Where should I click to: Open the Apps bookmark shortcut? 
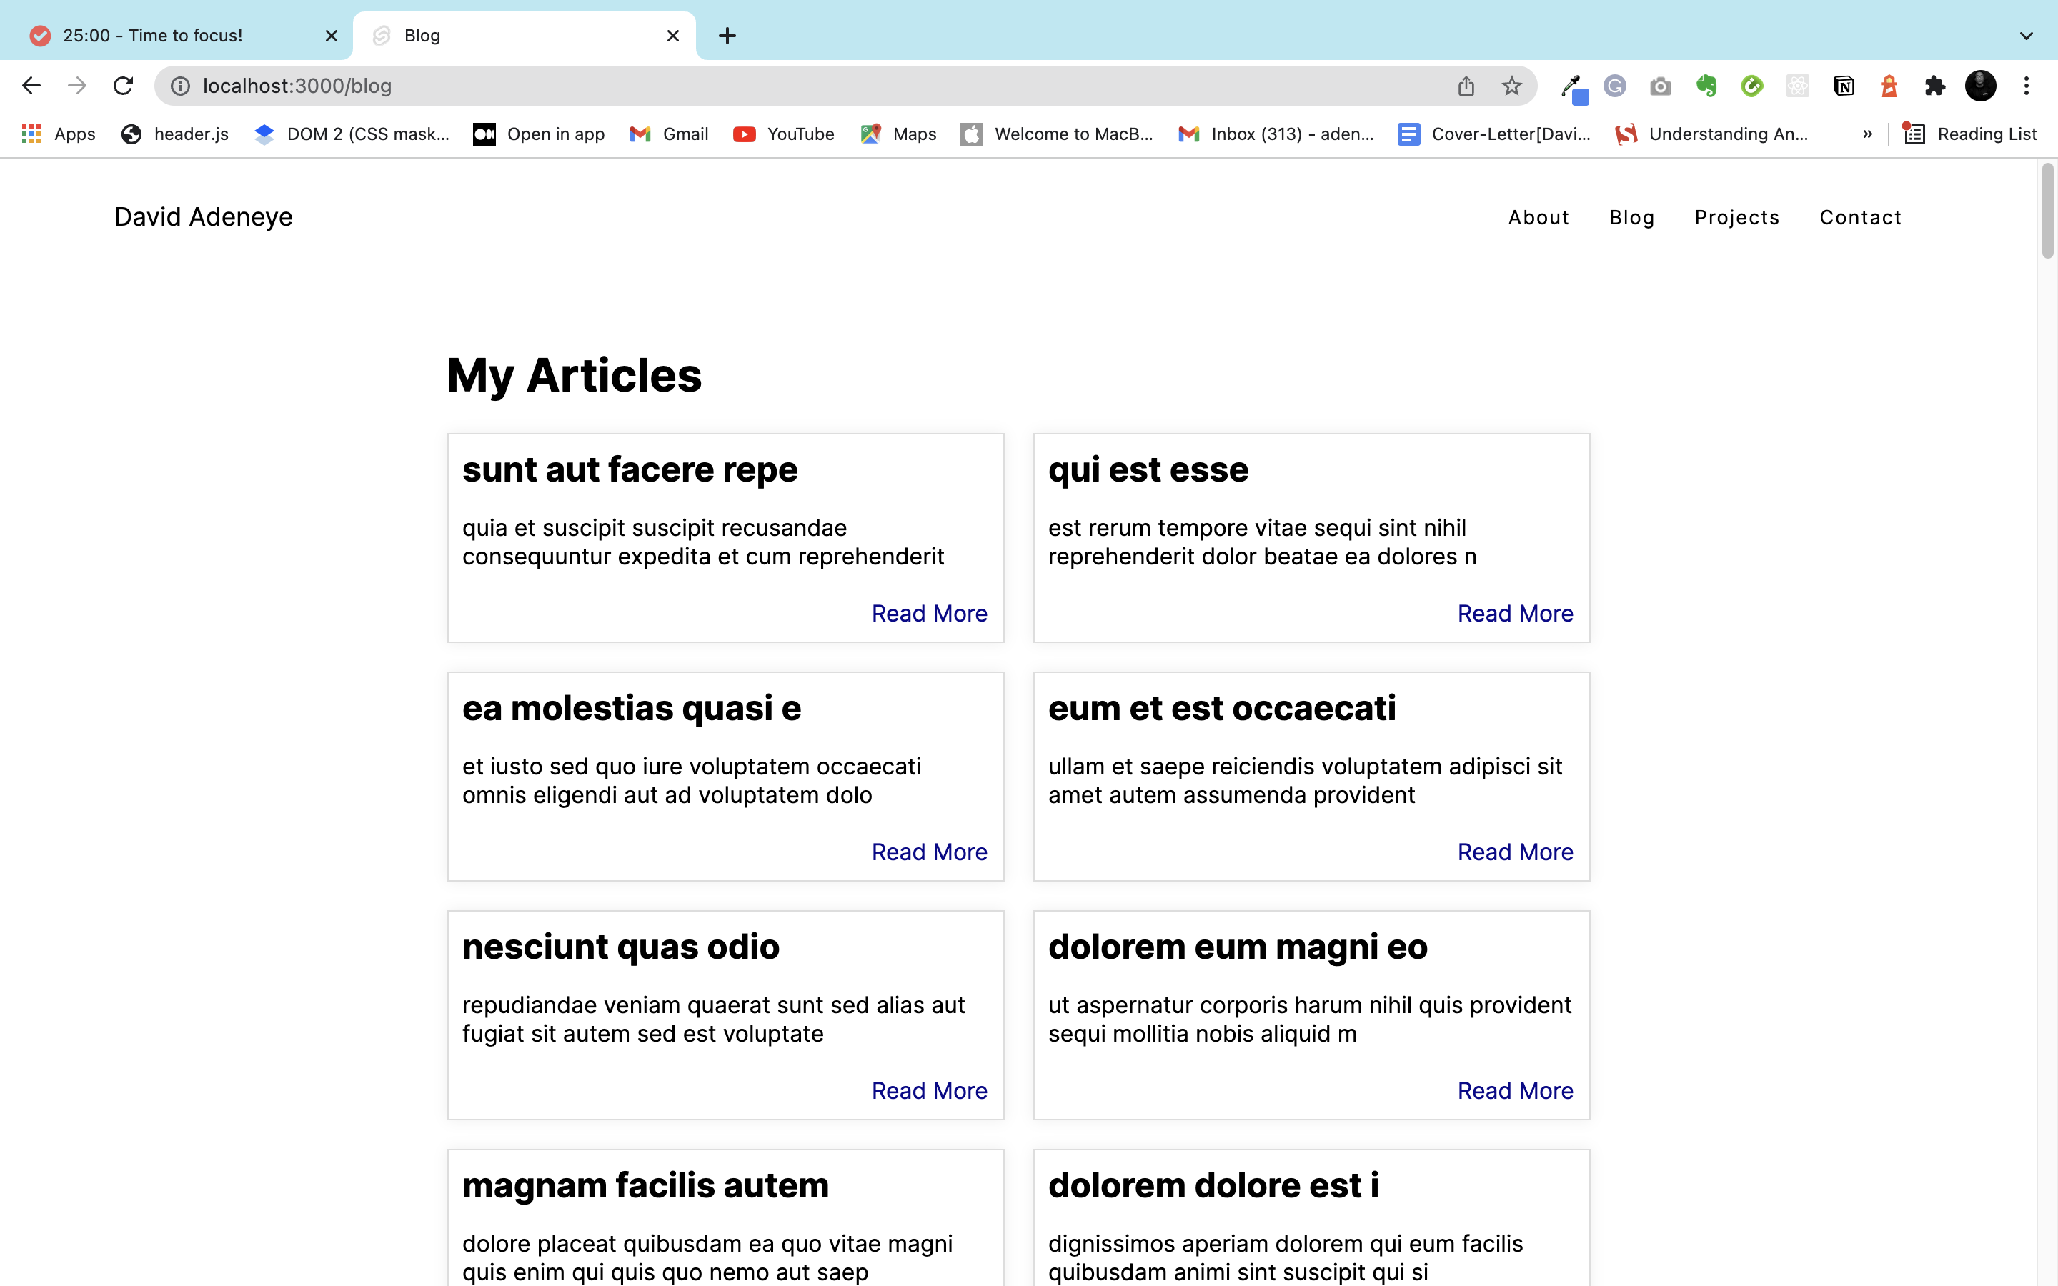point(58,134)
